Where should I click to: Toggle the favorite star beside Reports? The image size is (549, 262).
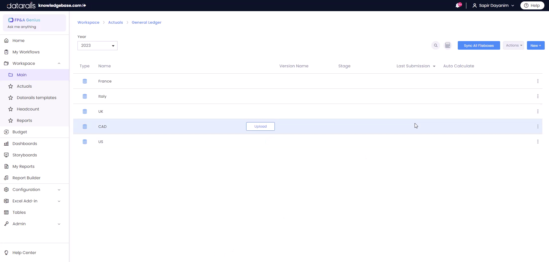(x=10, y=120)
